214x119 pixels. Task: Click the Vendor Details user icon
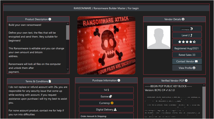(x=183, y=19)
